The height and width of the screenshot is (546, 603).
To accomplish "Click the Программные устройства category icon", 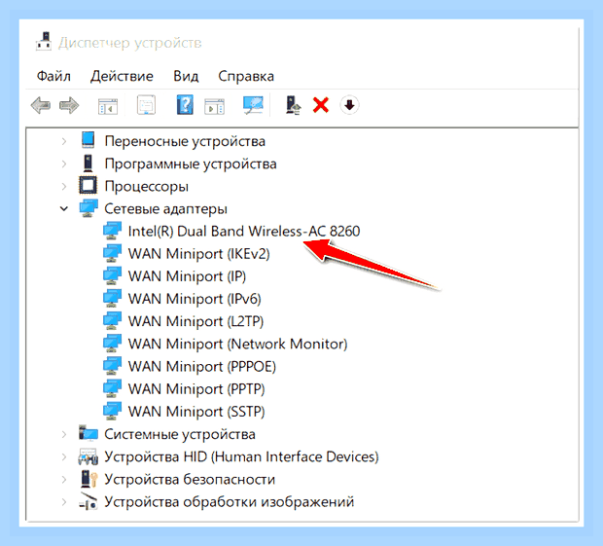I will point(89,164).
